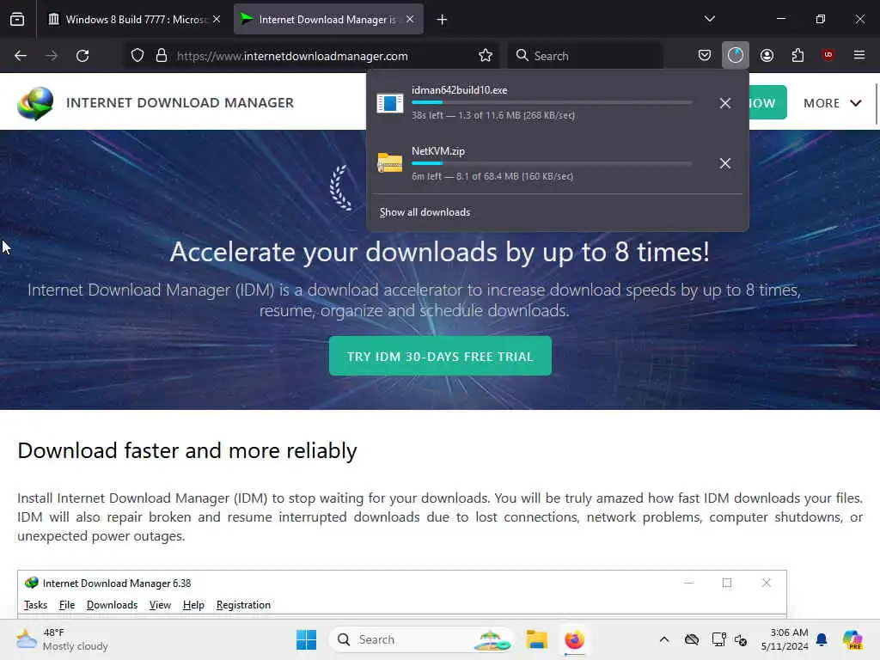Click the NetKVM.zip progress bar

click(x=552, y=163)
